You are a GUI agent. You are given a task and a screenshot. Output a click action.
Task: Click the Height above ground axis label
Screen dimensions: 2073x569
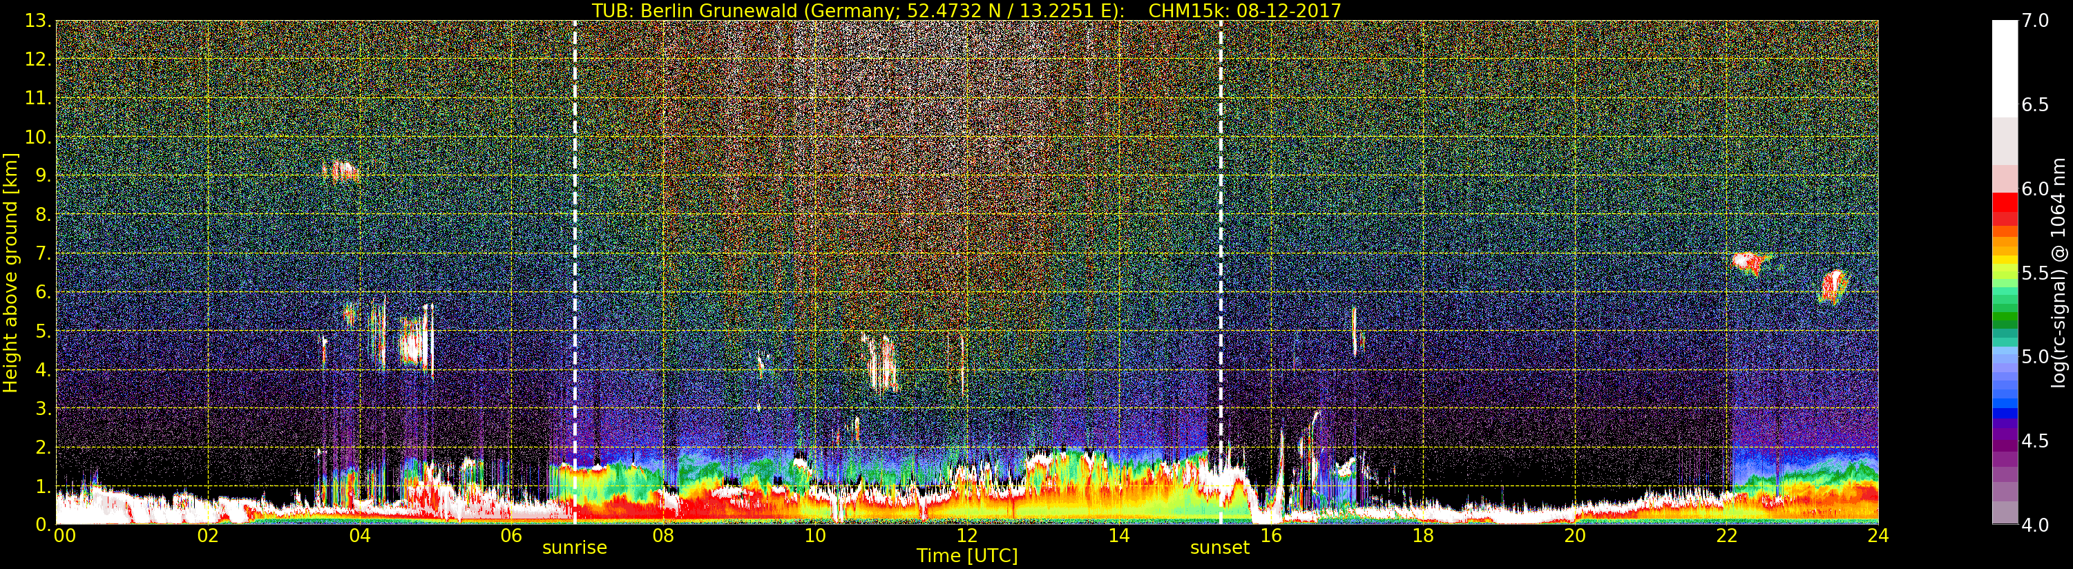10,273
